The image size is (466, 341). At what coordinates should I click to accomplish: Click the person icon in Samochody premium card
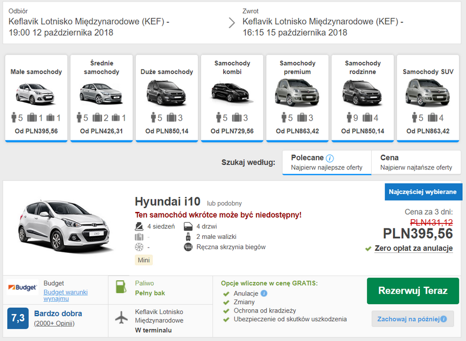tap(284, 118)
